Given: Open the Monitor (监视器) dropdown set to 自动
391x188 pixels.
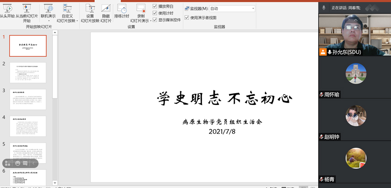Looking at the screenshot, I should [232, 9].
